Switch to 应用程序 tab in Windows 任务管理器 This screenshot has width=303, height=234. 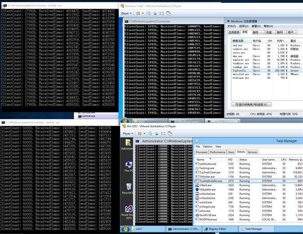234,32
